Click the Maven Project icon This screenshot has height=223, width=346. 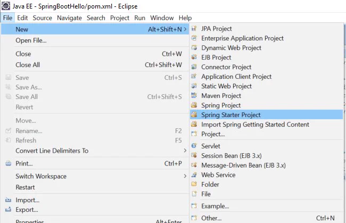[194, 95]
